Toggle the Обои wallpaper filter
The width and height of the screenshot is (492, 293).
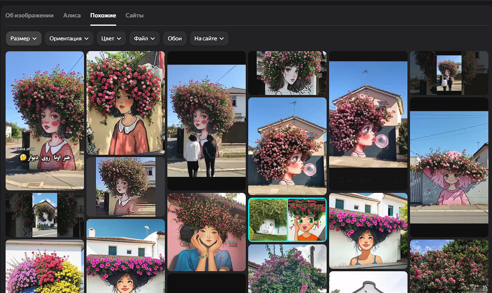click(x=174, y=38)
